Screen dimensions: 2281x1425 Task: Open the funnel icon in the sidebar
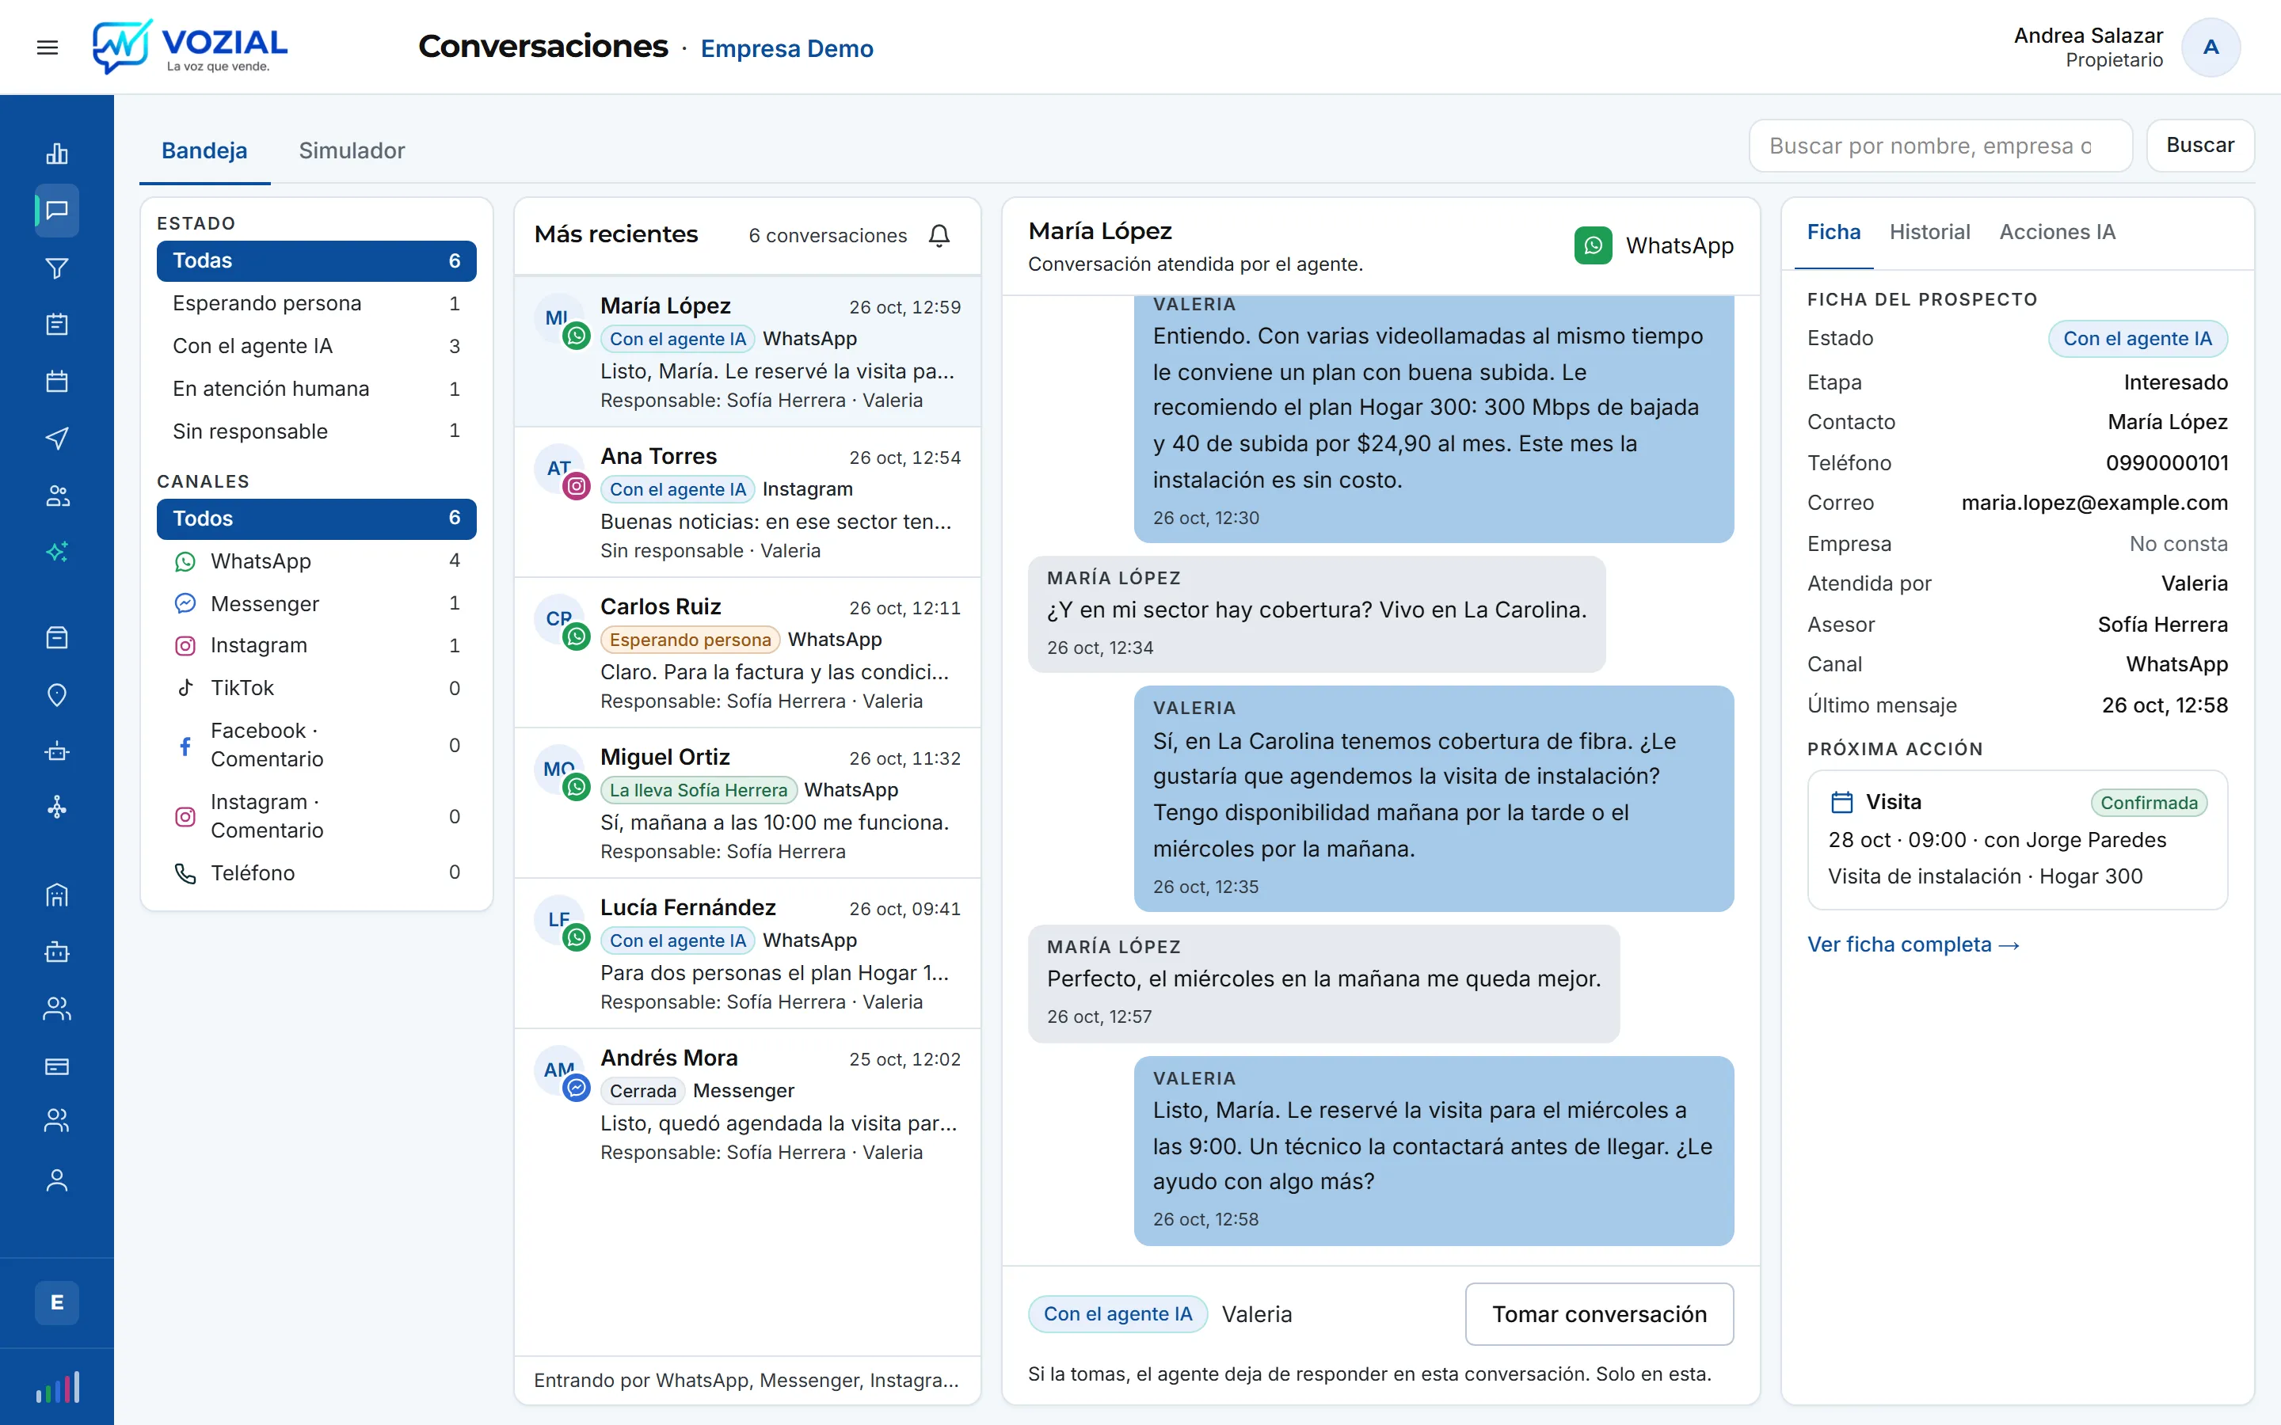pos(56,268)
